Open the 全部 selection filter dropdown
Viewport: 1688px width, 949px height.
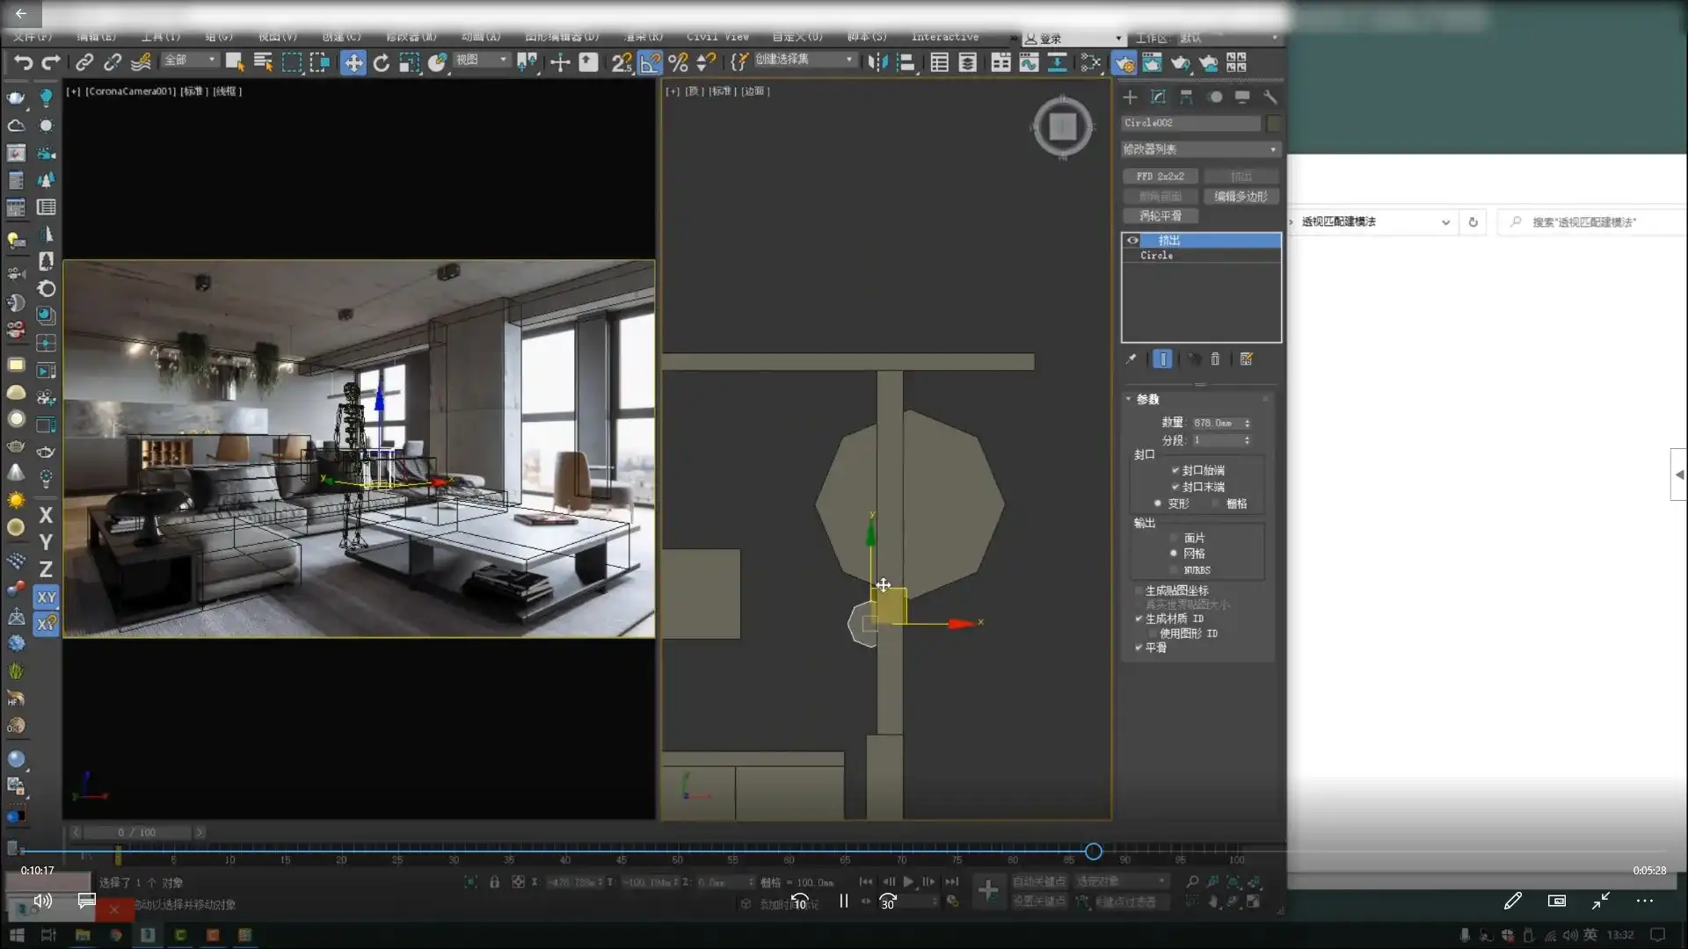191,60
